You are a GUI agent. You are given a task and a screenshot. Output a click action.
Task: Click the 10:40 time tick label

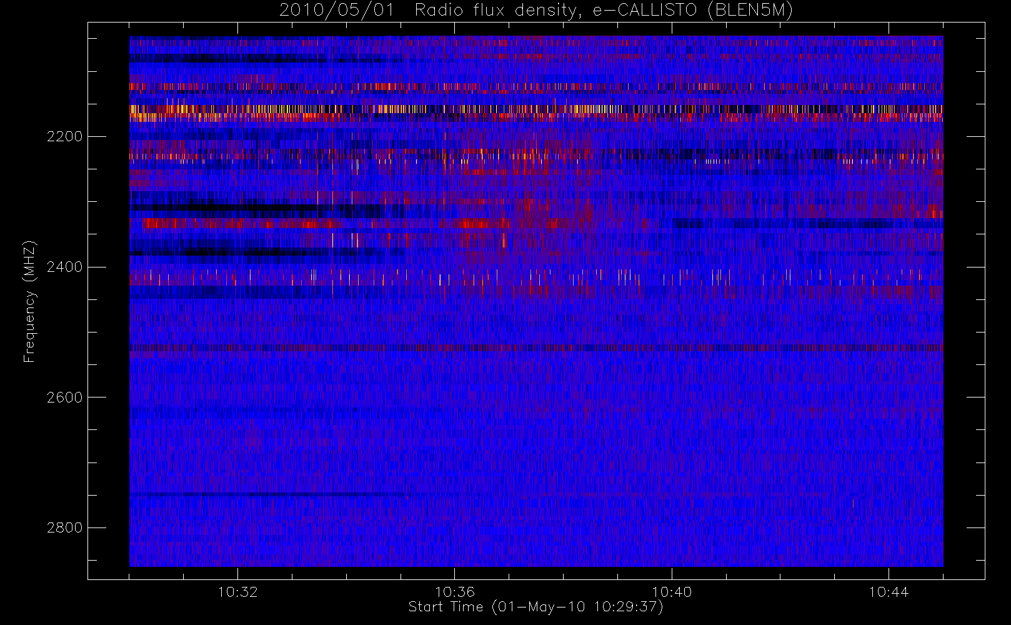[672, 592]
